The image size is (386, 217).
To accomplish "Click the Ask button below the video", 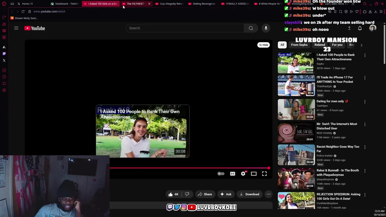I will coord(226,194).
